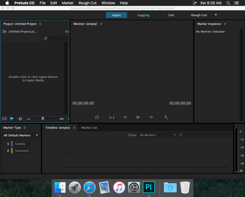Screen dimensions: 245x197
Task: Click the zoom out small mountain icon
Action: tap(29, 119)
